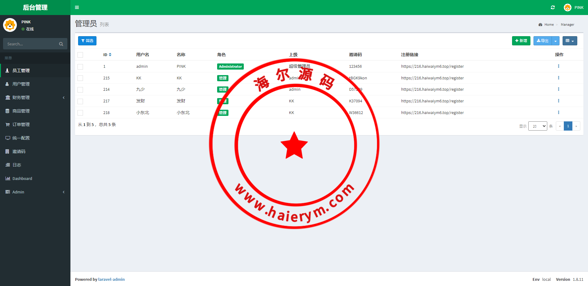Screen dimensions: 588x286
Task: Open the three-dot actions for user 小东北
Action: pos(558,112)
